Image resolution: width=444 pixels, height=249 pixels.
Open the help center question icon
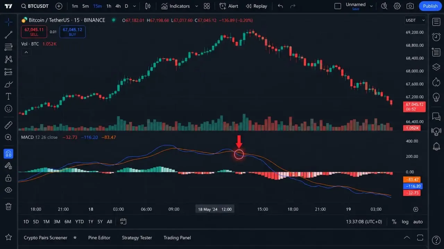(436, 240)
